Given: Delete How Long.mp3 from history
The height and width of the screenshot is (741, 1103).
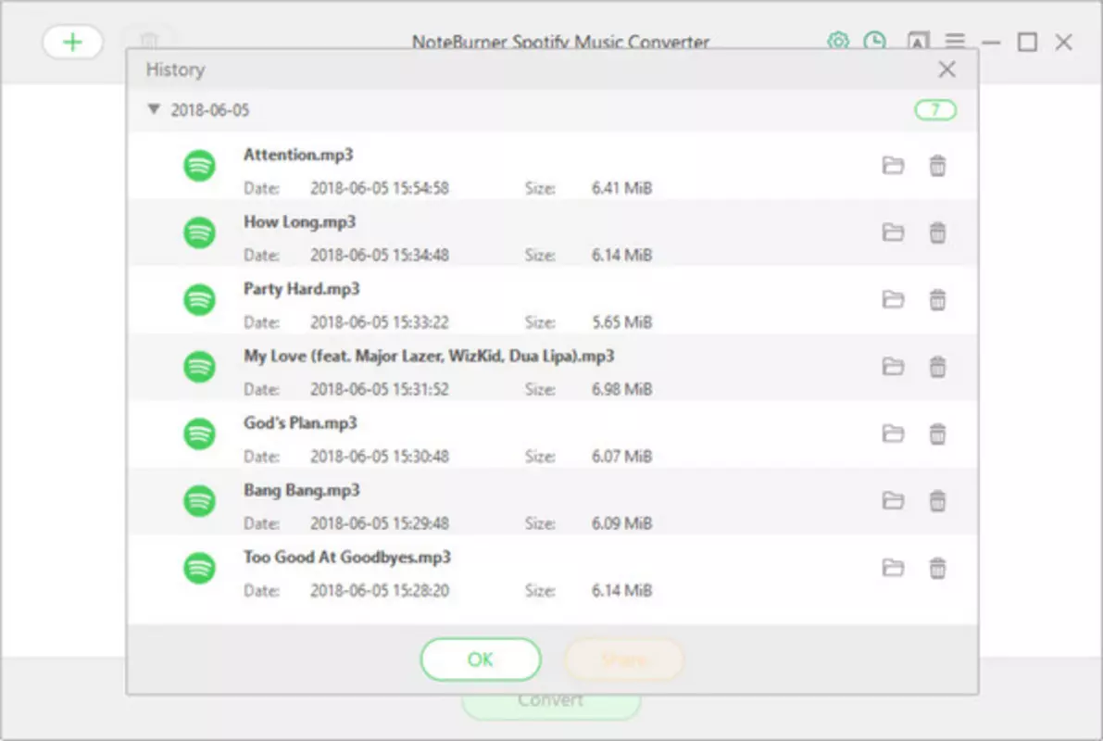Looking at the screenshot, I should pyautogui.click(x=937, y=232).
